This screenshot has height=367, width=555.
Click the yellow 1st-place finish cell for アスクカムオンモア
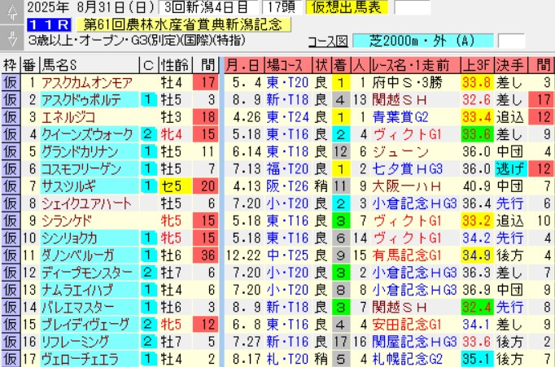click(x=340, y=82)
